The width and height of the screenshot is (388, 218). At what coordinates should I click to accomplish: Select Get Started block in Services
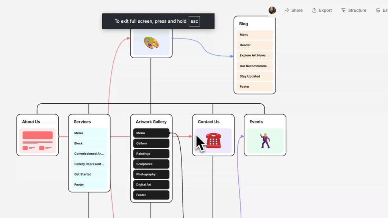89,174
